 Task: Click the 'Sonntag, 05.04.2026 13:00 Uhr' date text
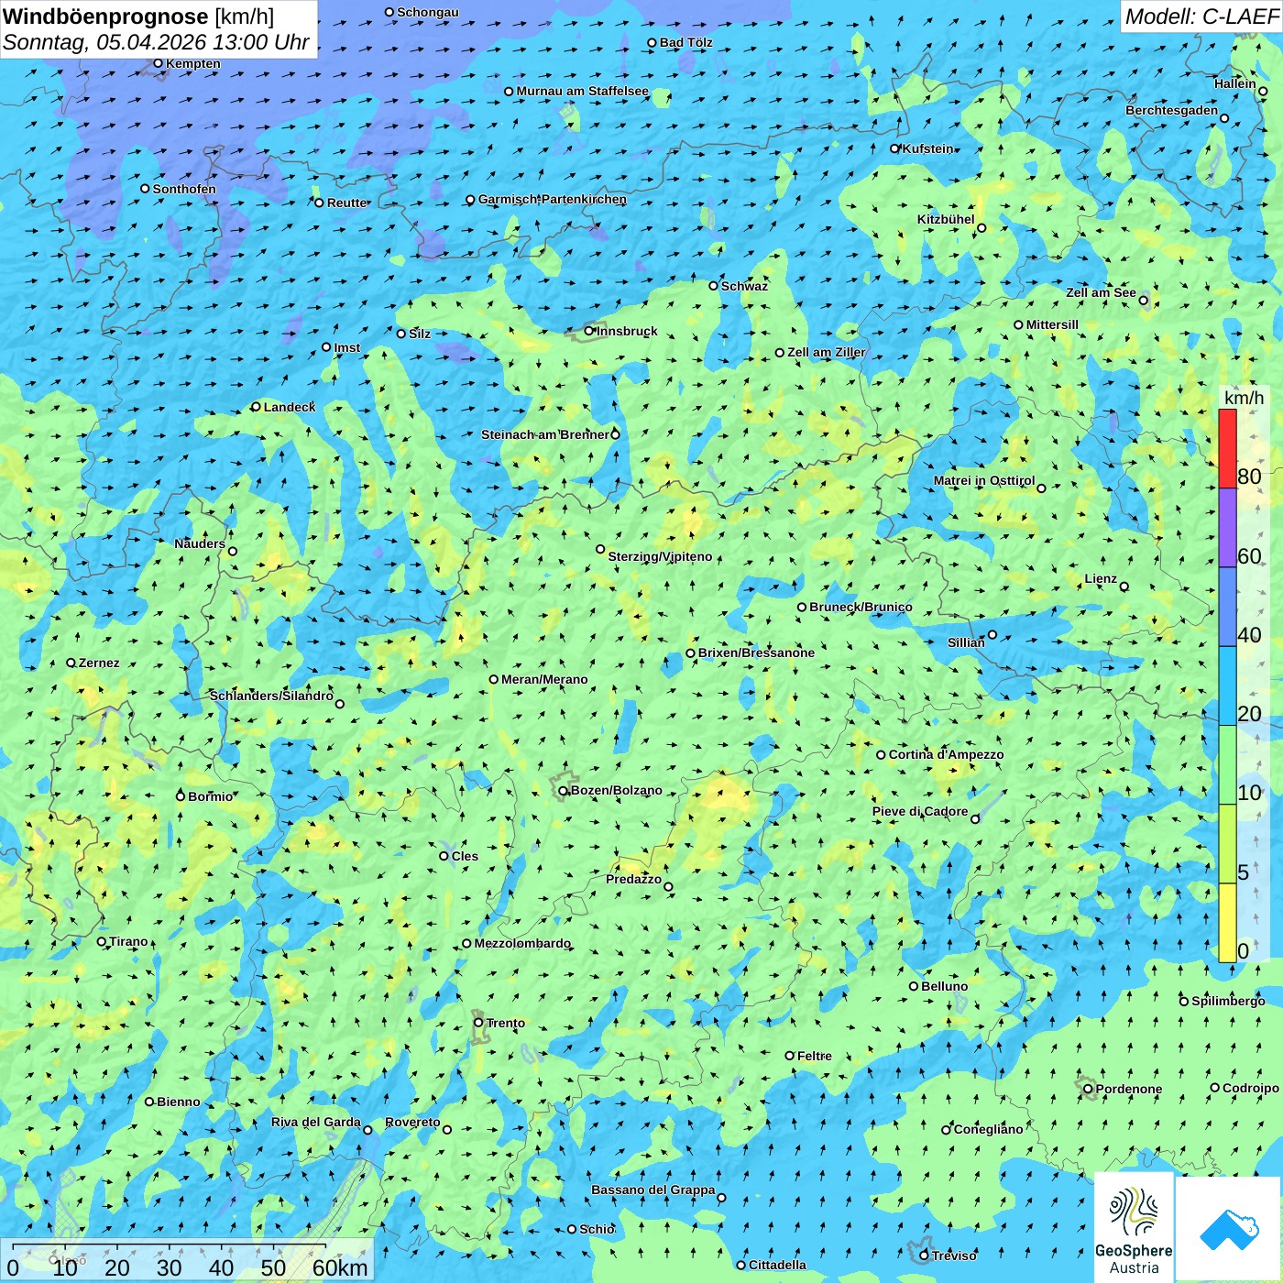156,42
